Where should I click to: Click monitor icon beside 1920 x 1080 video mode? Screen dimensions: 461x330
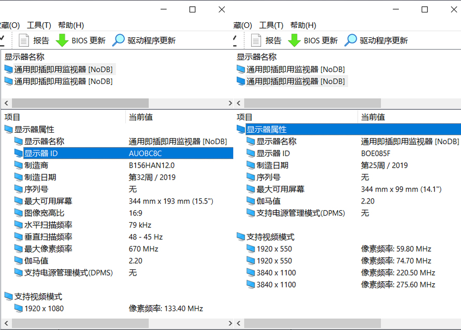tap(19, 308)
